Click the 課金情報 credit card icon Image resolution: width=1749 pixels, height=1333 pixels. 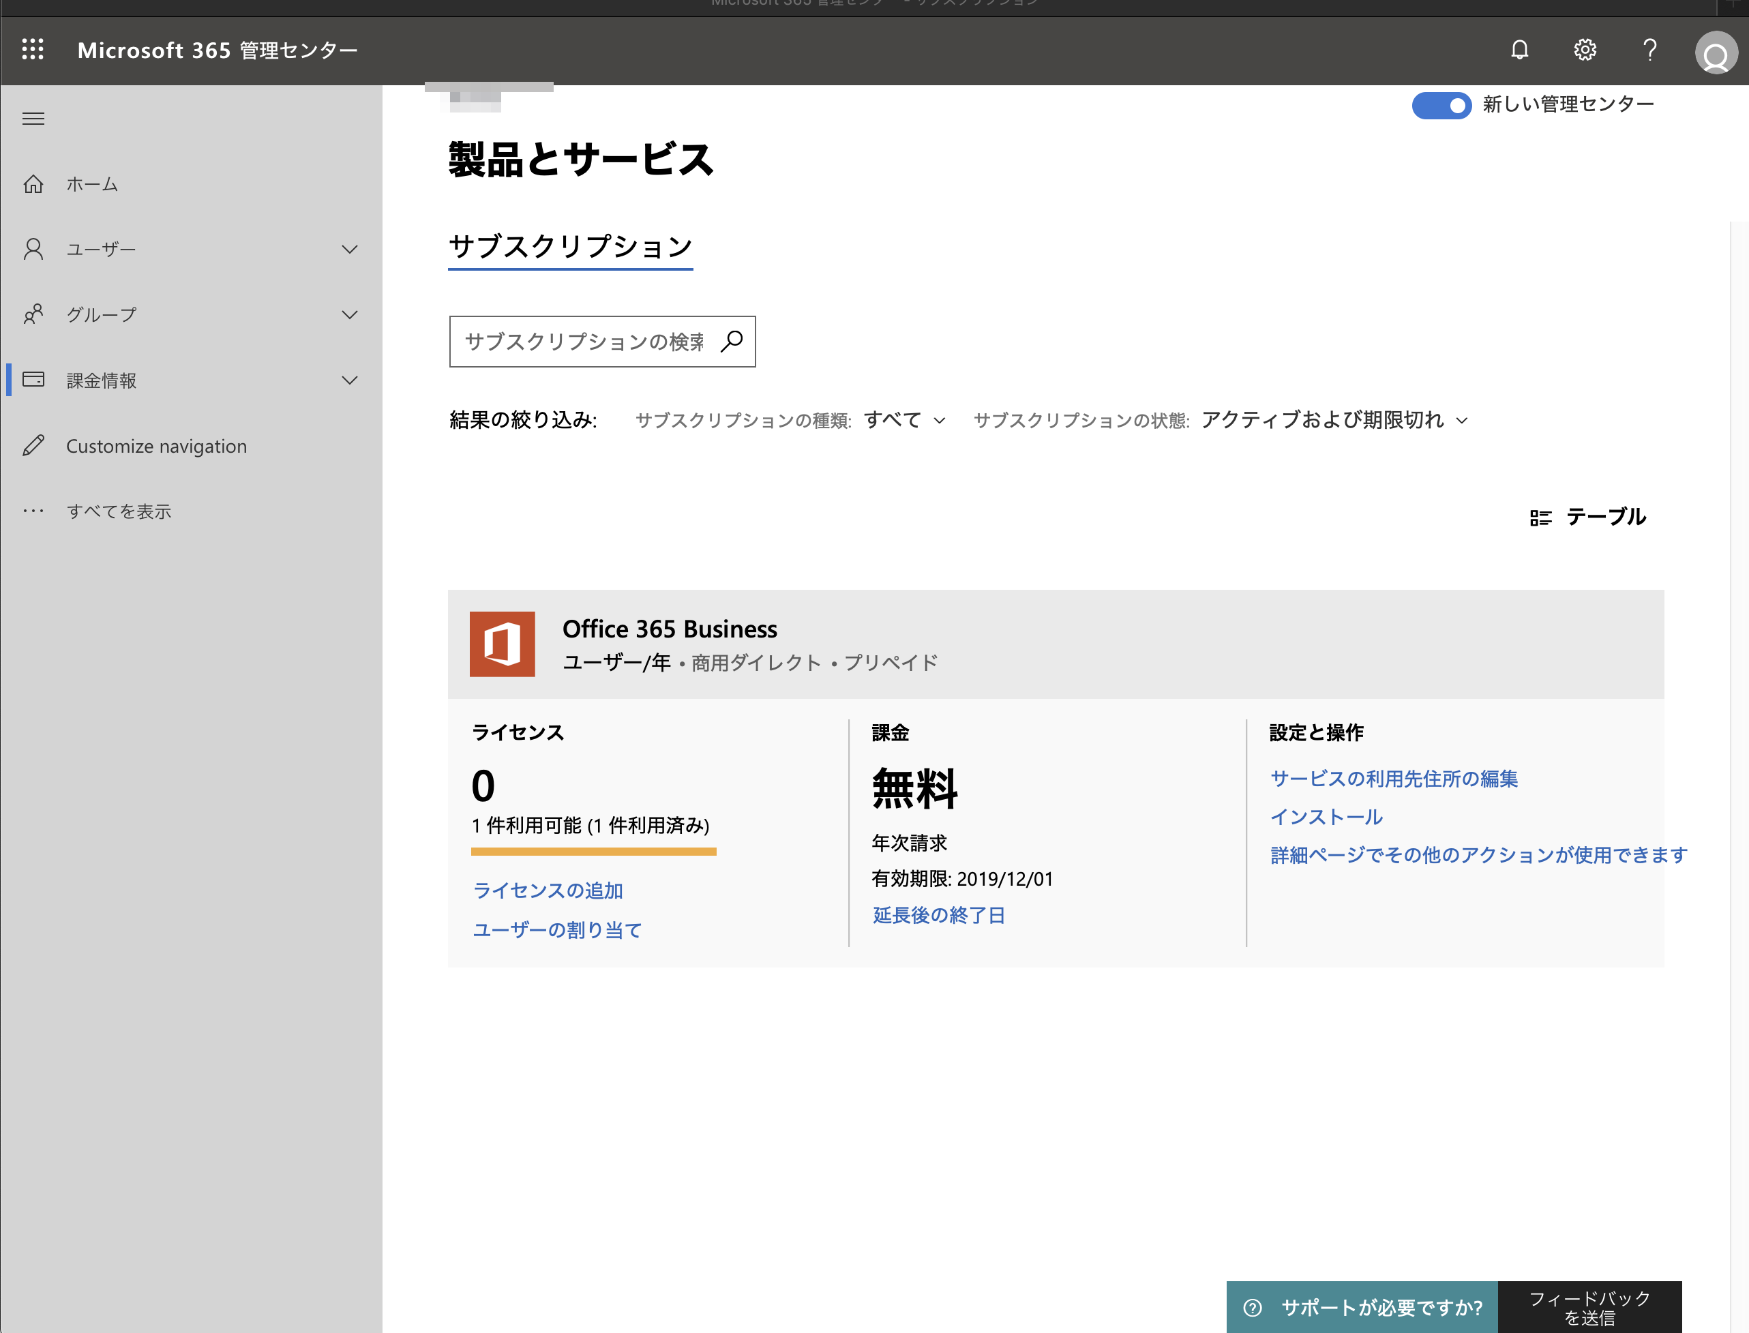[33, 379]
